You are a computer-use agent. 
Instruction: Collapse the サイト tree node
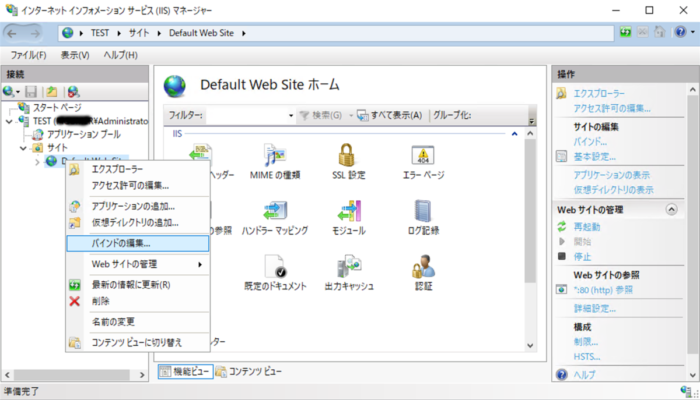point(23,147)
